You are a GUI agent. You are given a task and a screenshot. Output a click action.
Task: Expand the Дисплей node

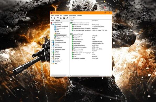pyautogui.click(x=51, y=46)
